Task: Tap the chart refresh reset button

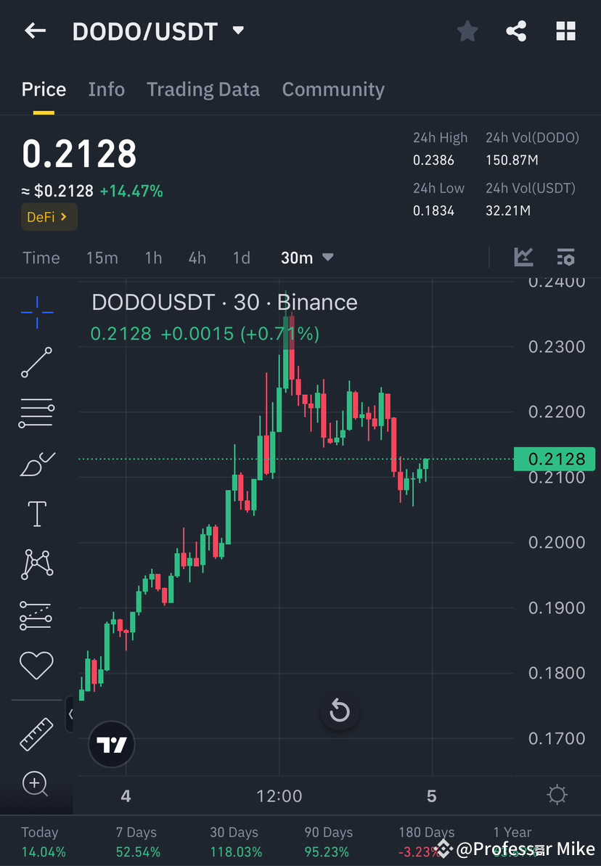Action: coord(340,711)
